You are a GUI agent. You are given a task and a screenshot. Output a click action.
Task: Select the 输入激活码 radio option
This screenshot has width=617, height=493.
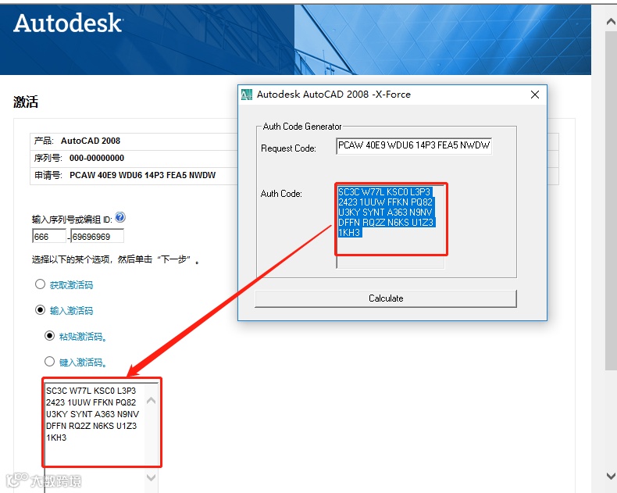point(40,310)
